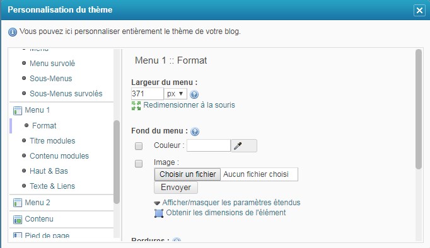Click Redimensionner à la souris link
Screen dimensions: 430x248
(x=189, y=105)
